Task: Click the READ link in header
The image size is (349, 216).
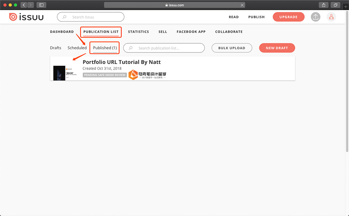Action: click(x=234, y=17)
